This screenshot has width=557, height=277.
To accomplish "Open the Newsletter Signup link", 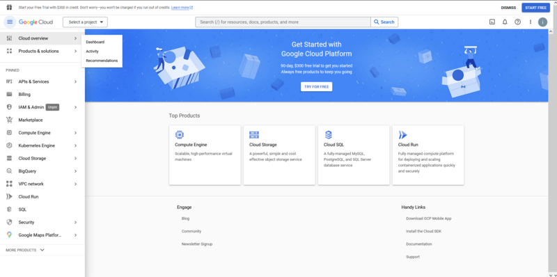I will click(x=197, y=244).
